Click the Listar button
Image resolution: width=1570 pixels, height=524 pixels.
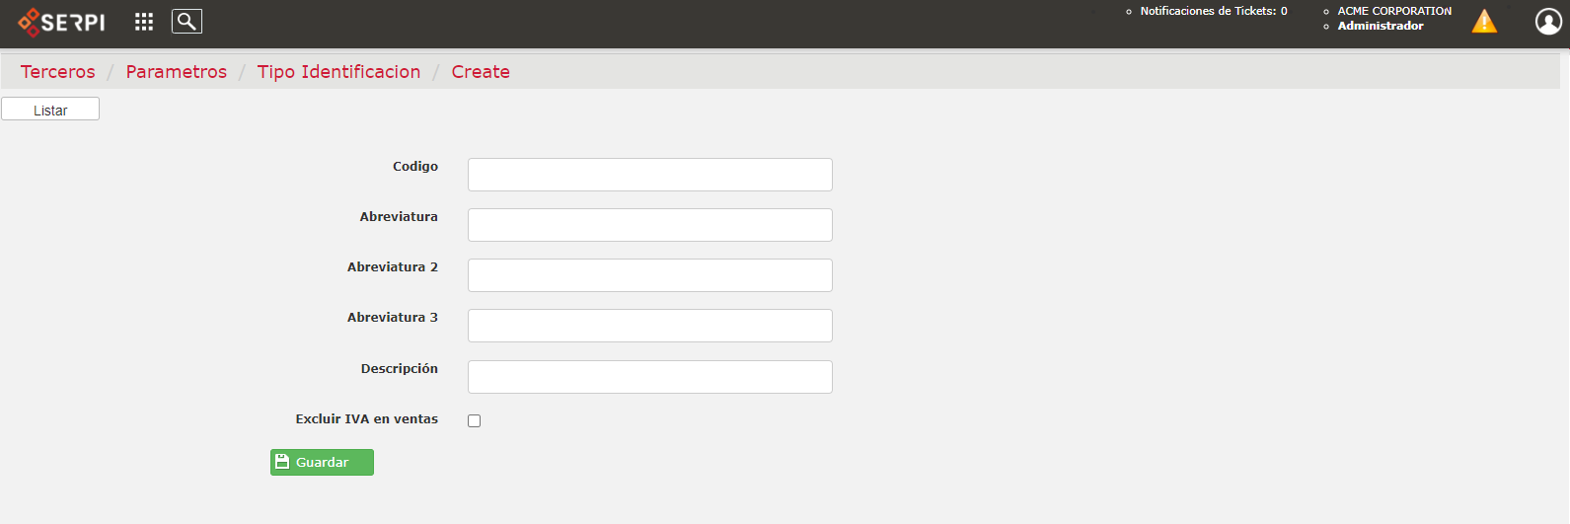pos(50,110)
